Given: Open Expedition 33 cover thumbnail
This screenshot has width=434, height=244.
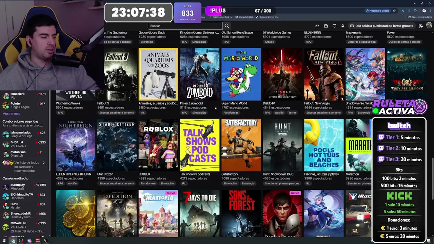Looking at the screenshot, I should tap(117, 213).
